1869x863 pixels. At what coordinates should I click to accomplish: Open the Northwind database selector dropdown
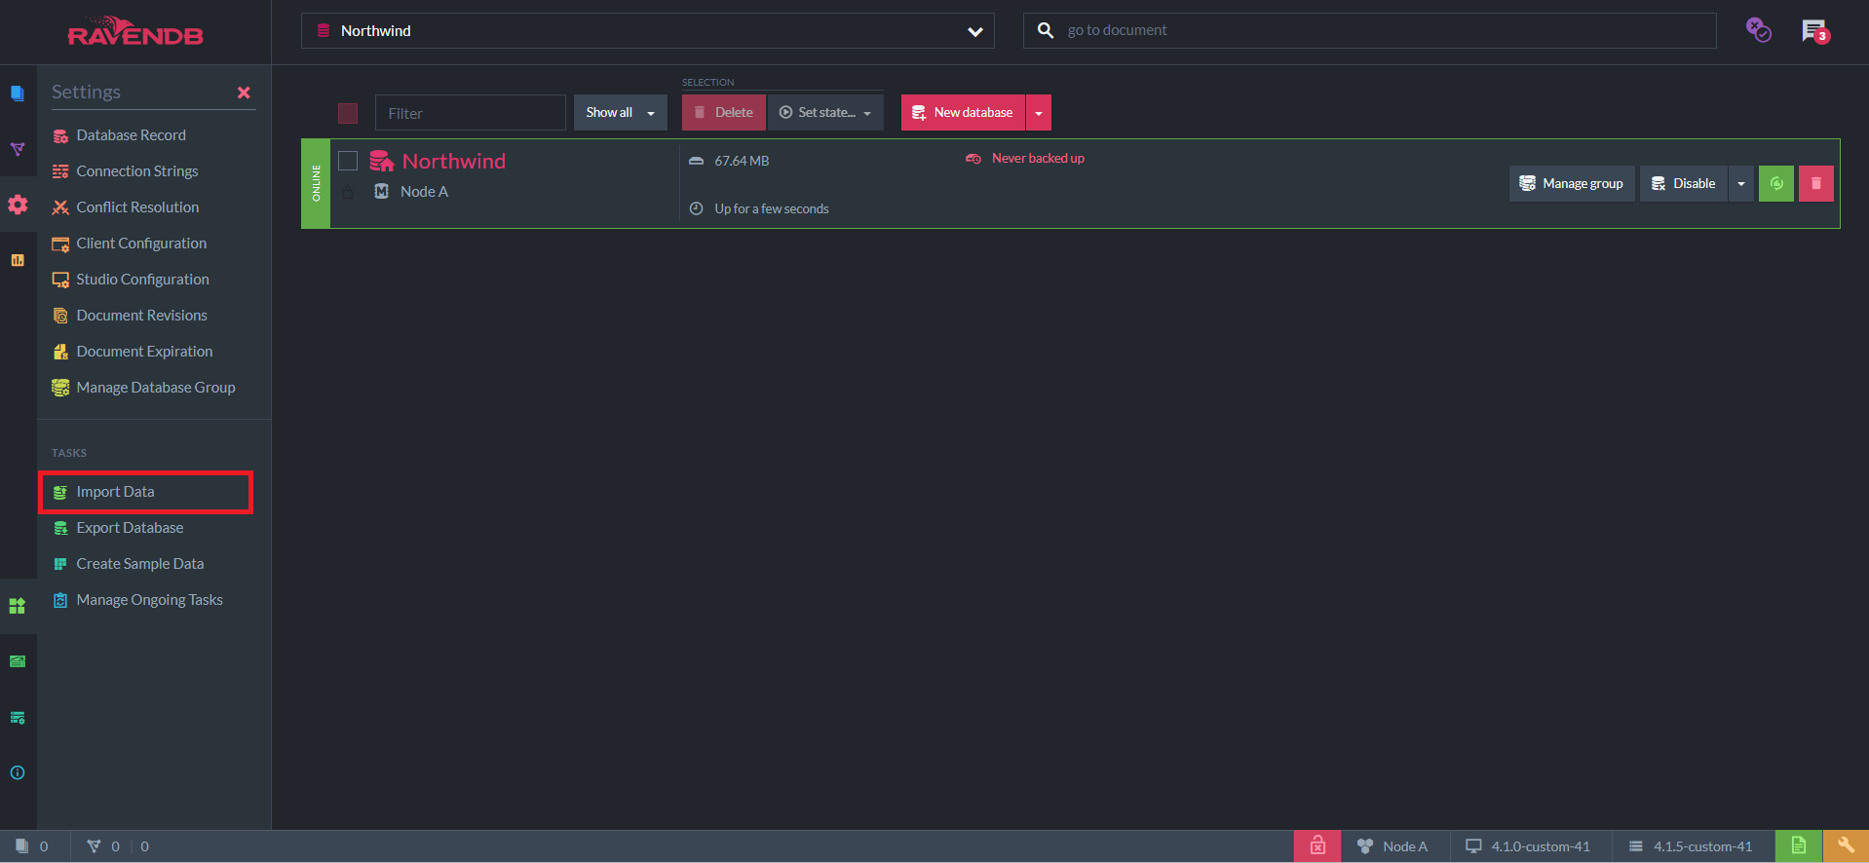[648, 31]
